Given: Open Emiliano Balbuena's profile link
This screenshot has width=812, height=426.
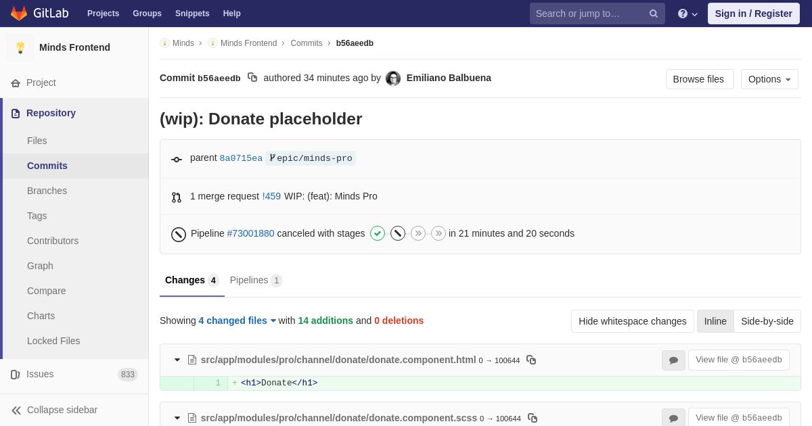Looking at the screenshot, I should tap(449, 78).
